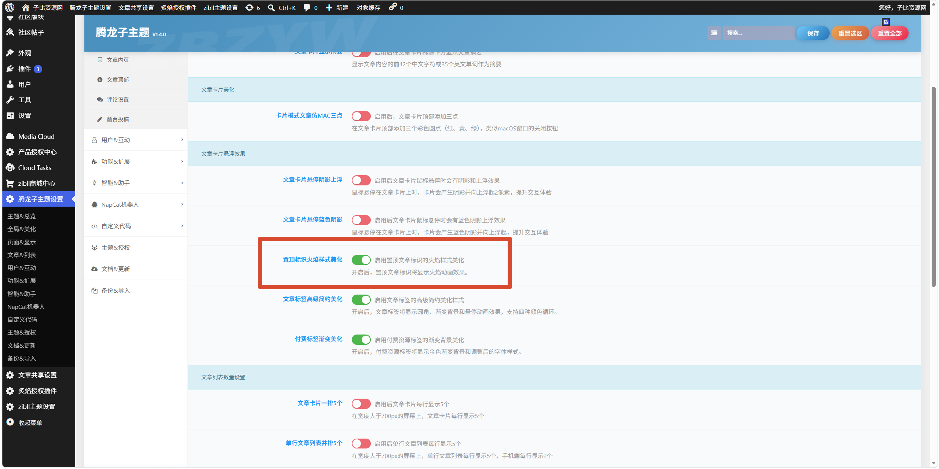Click the expand-all list icon beside search box

coord(714,33)
